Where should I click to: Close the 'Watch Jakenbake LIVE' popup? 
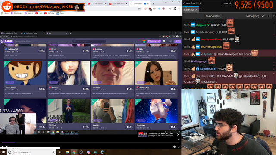[x=178, y=135]
